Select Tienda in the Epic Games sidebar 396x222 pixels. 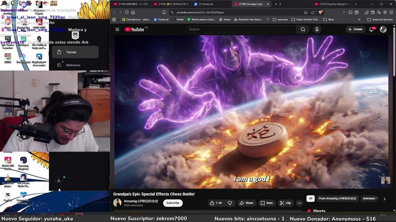point(75,52)
